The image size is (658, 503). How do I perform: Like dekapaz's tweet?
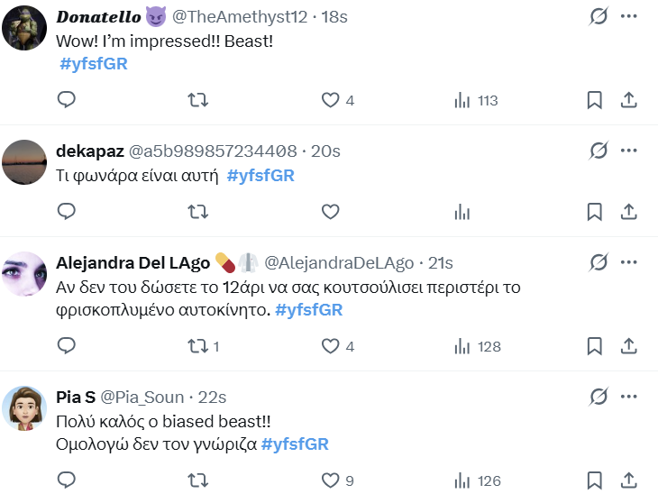coord(331,212)
